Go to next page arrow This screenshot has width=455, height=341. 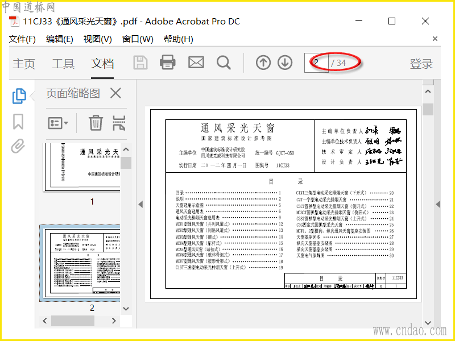[x=285, y=63]
